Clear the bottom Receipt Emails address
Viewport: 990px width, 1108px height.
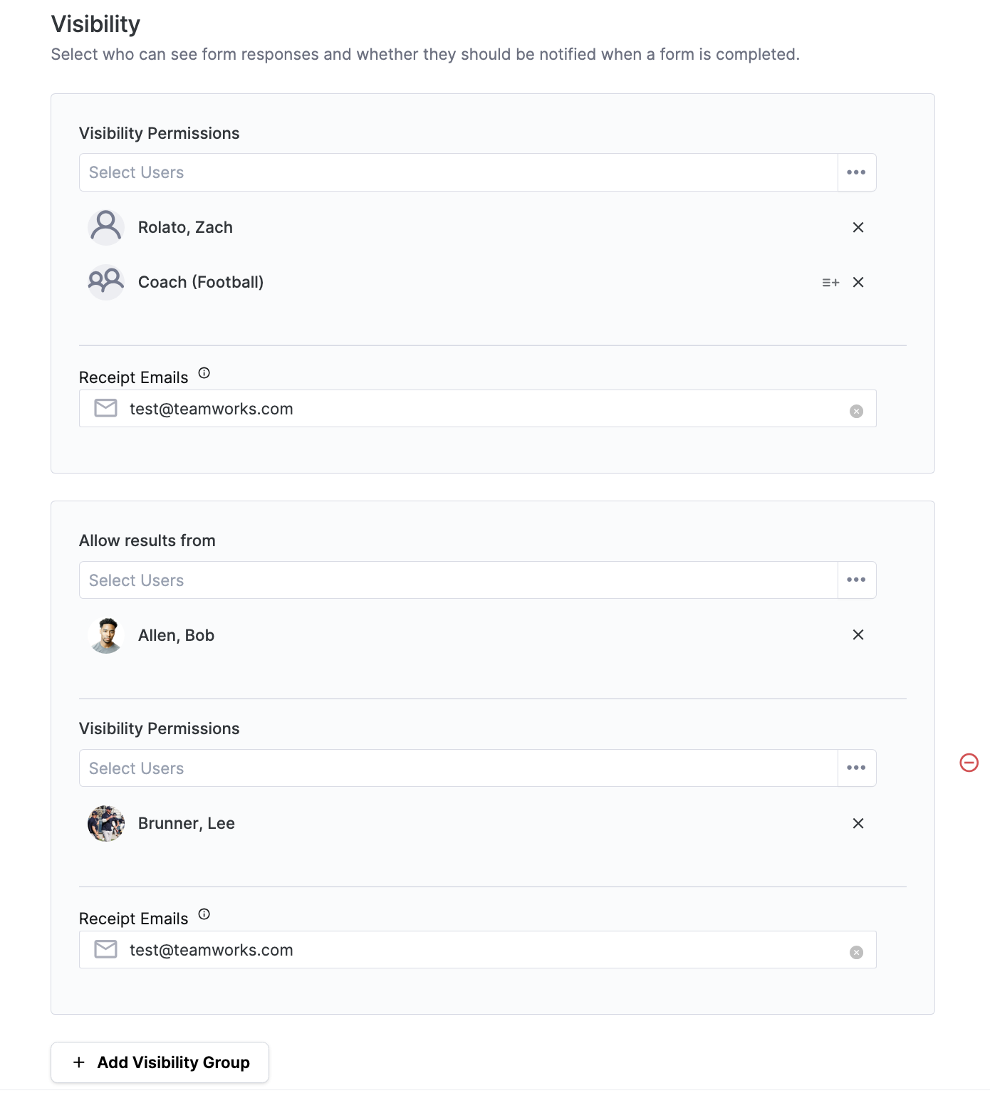(855, 950)
